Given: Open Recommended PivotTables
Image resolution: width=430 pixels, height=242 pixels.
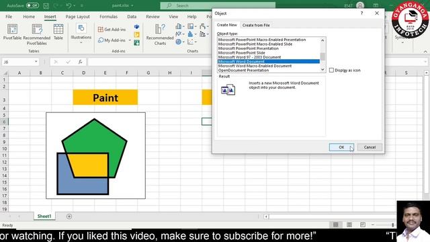Looking at the screenshot, I should point(37,34).
